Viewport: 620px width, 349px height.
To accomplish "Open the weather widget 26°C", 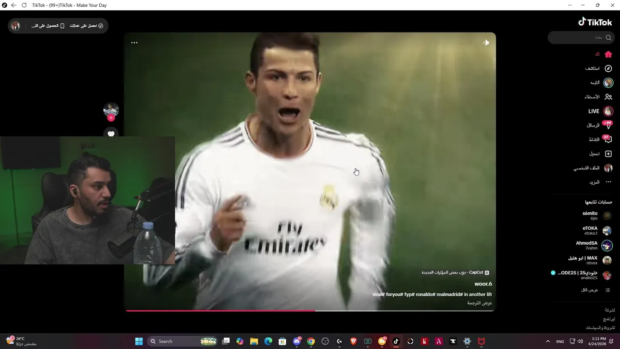I will [21, 341].
